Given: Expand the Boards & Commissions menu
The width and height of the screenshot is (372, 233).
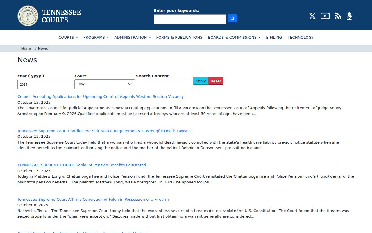Looking at the screenshot, I should coord(234,37).
